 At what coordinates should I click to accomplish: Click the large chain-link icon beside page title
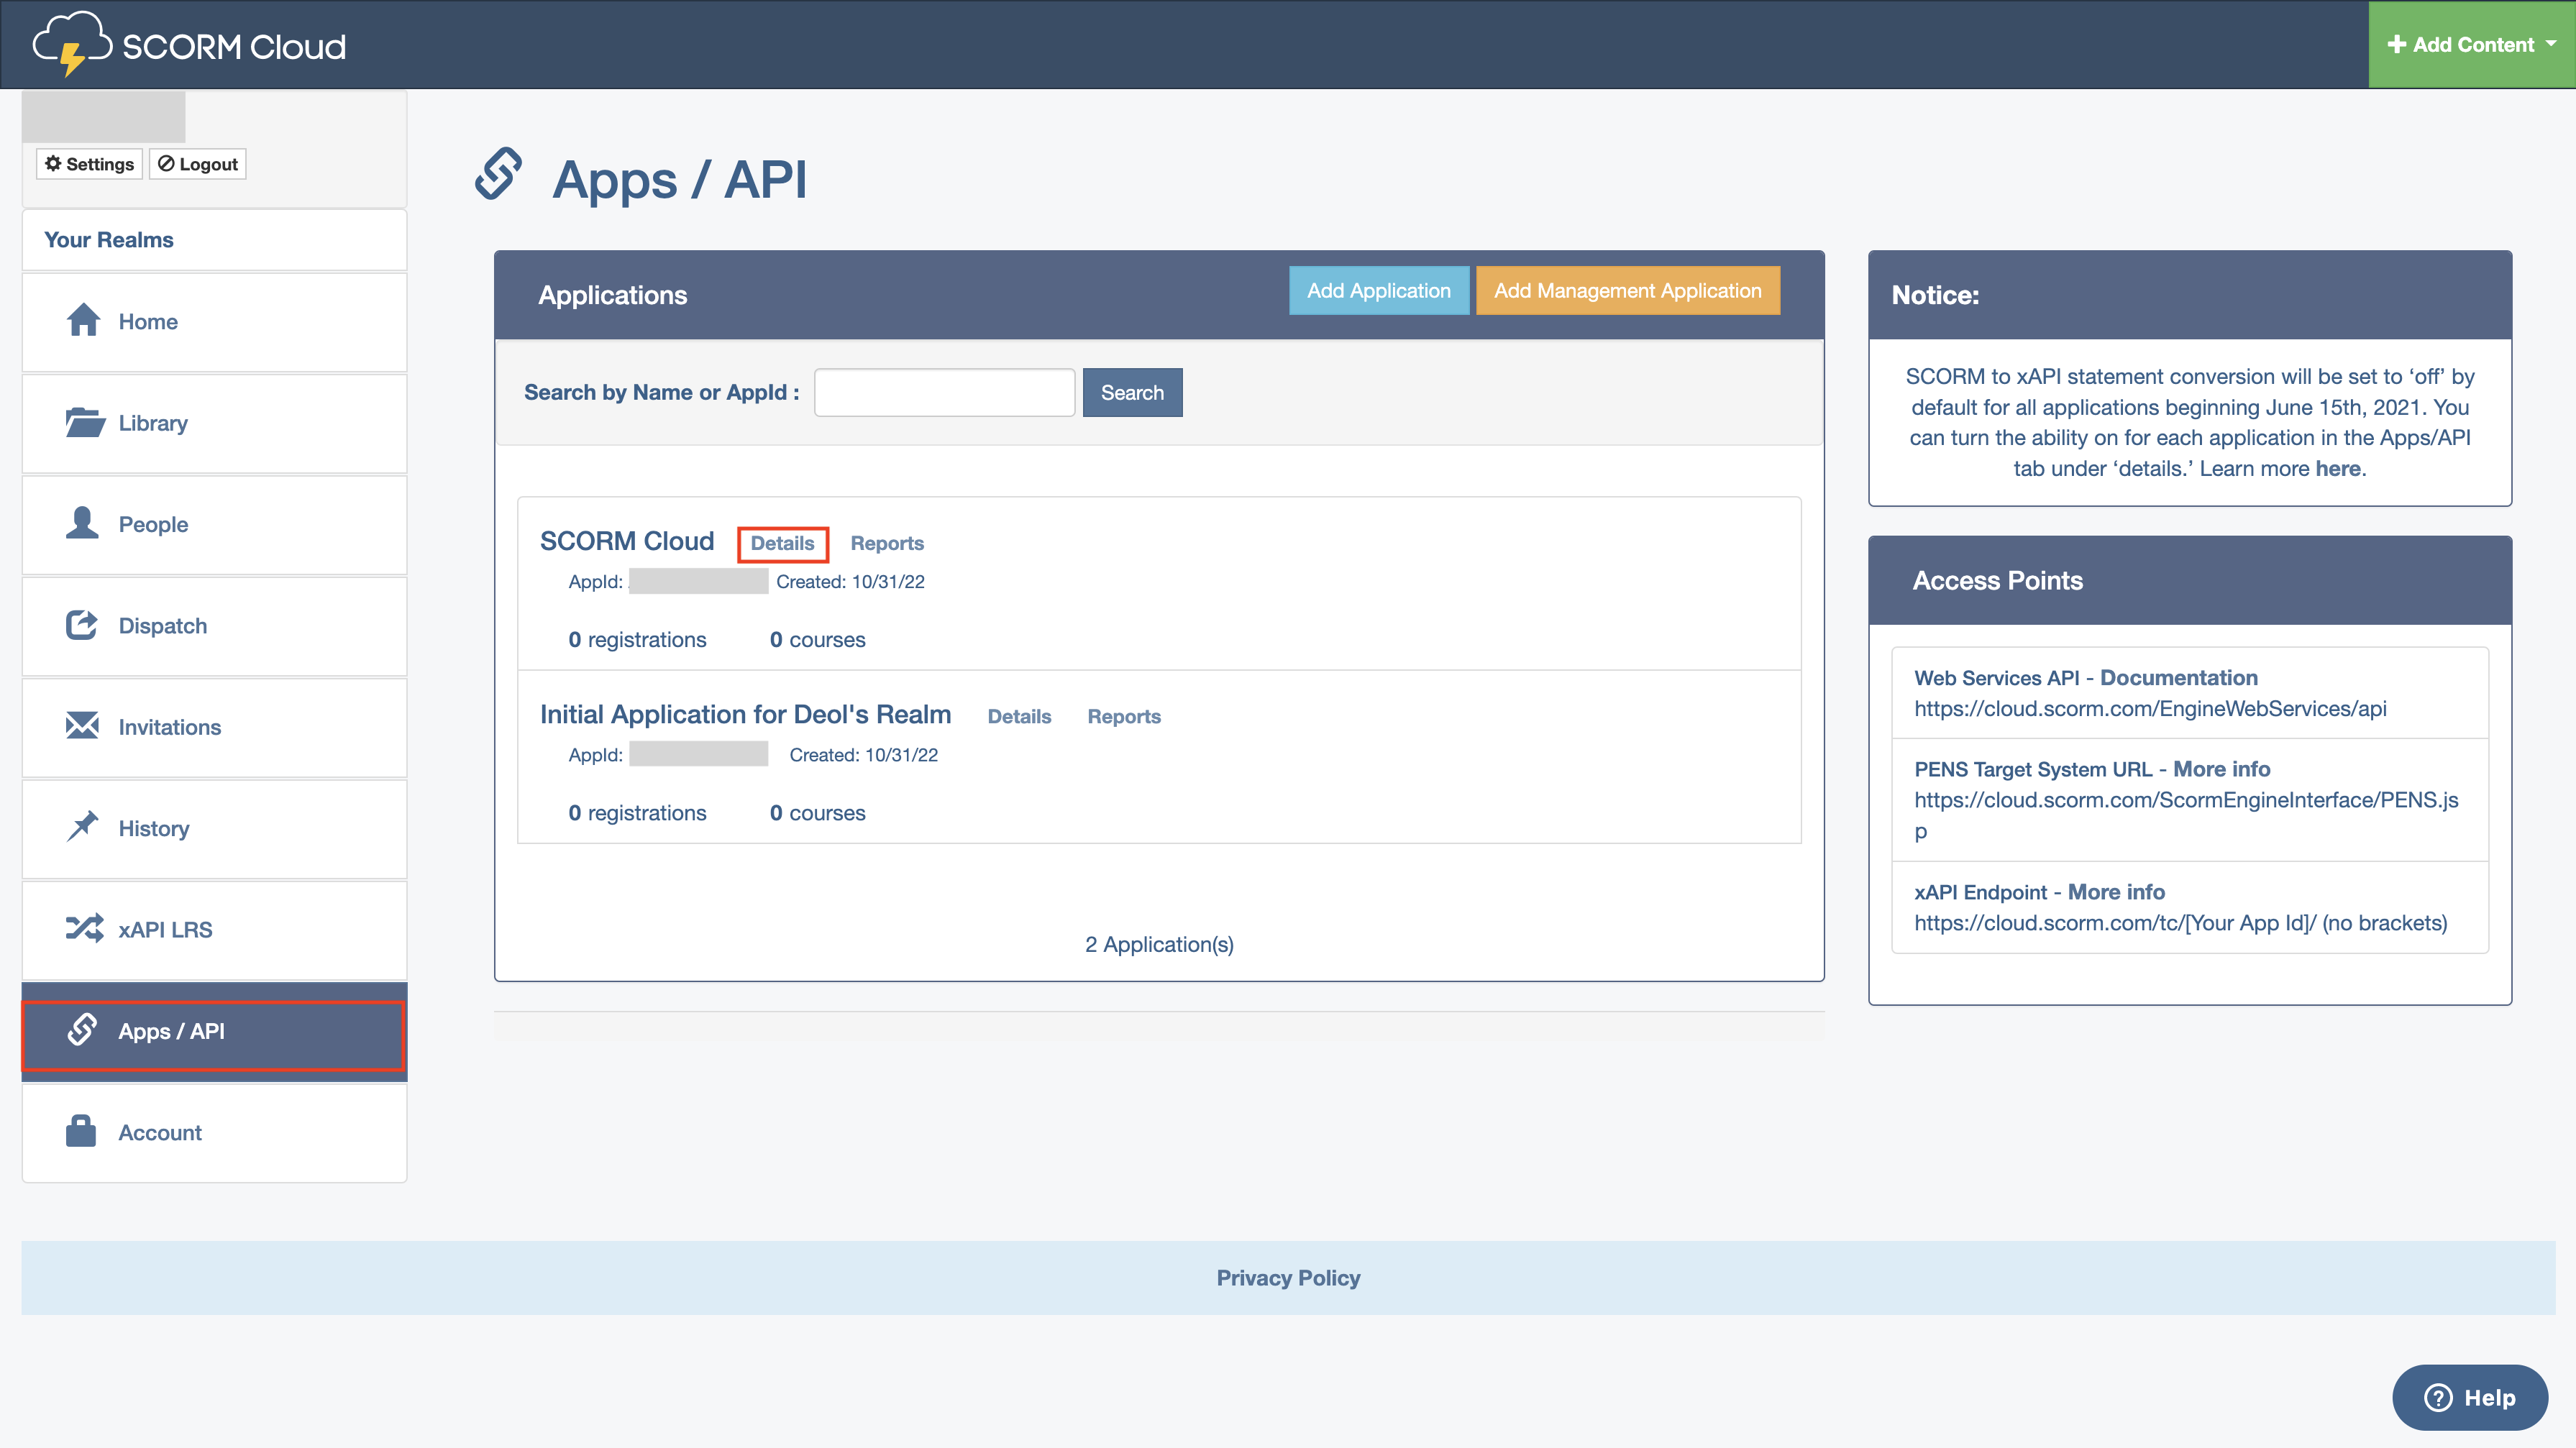498,174
